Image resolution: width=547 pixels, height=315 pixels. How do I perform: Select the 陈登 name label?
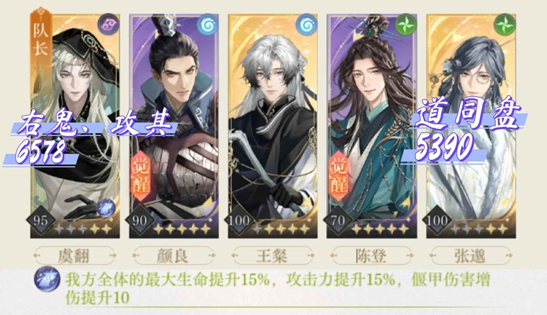tap(371, 256)
